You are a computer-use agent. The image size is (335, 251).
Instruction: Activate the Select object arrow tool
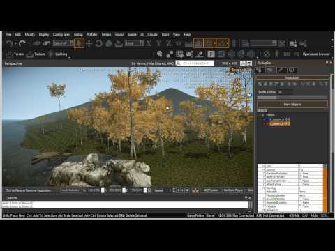pyautogui.click(x=79, y=43)
